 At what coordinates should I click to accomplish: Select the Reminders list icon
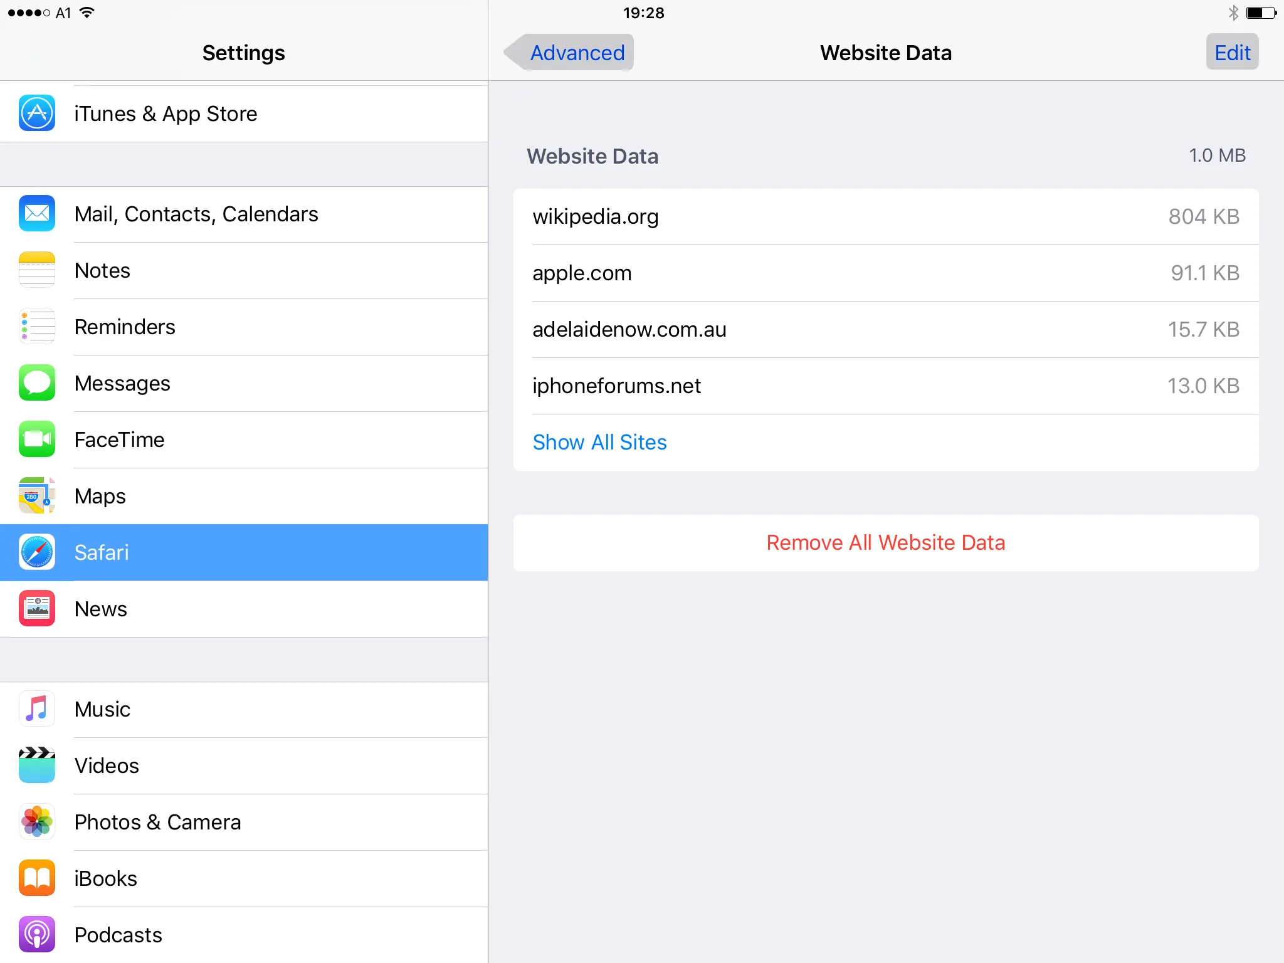(36, 327)
